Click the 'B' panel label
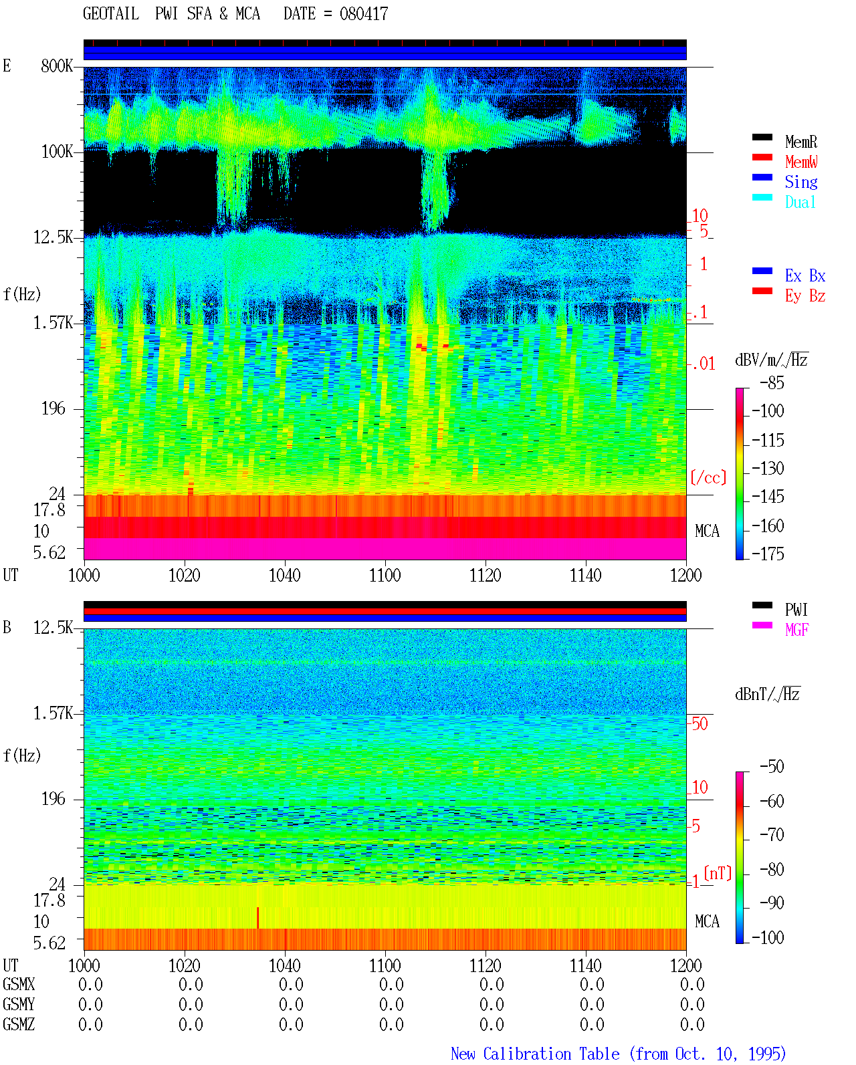 click(x=7, y=627)
